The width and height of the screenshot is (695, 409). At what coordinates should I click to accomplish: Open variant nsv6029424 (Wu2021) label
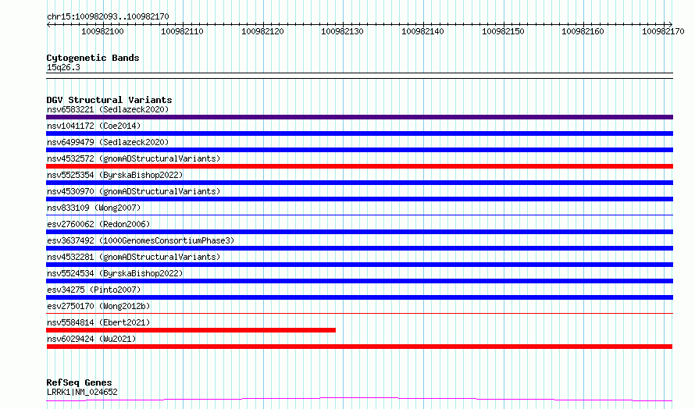pos(91,339)
